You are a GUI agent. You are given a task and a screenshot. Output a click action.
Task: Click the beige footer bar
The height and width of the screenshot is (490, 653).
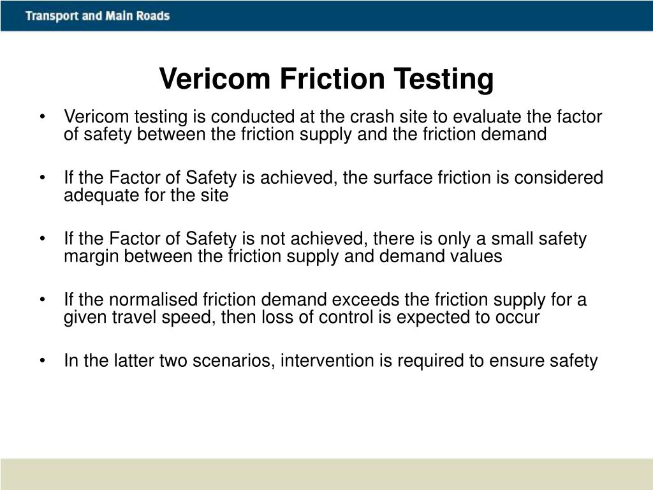tap(326, 474)
